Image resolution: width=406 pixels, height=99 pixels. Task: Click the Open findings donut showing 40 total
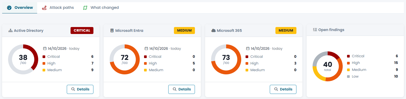[328, 66]
